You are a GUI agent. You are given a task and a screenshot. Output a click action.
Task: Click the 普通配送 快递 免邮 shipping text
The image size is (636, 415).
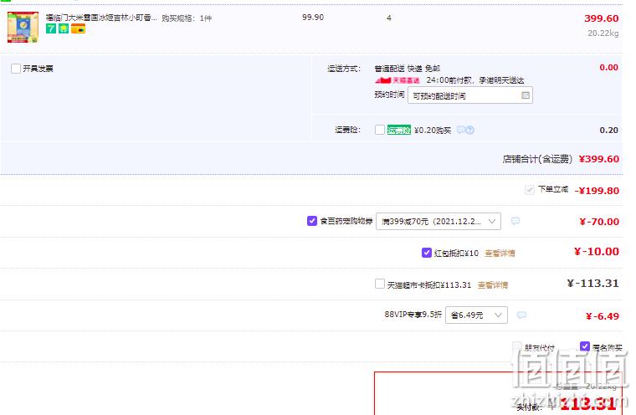click(408, 68)
